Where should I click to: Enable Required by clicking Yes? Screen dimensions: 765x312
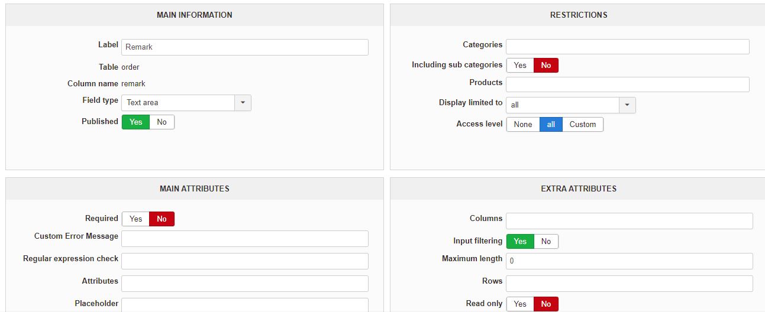[136, 219]
